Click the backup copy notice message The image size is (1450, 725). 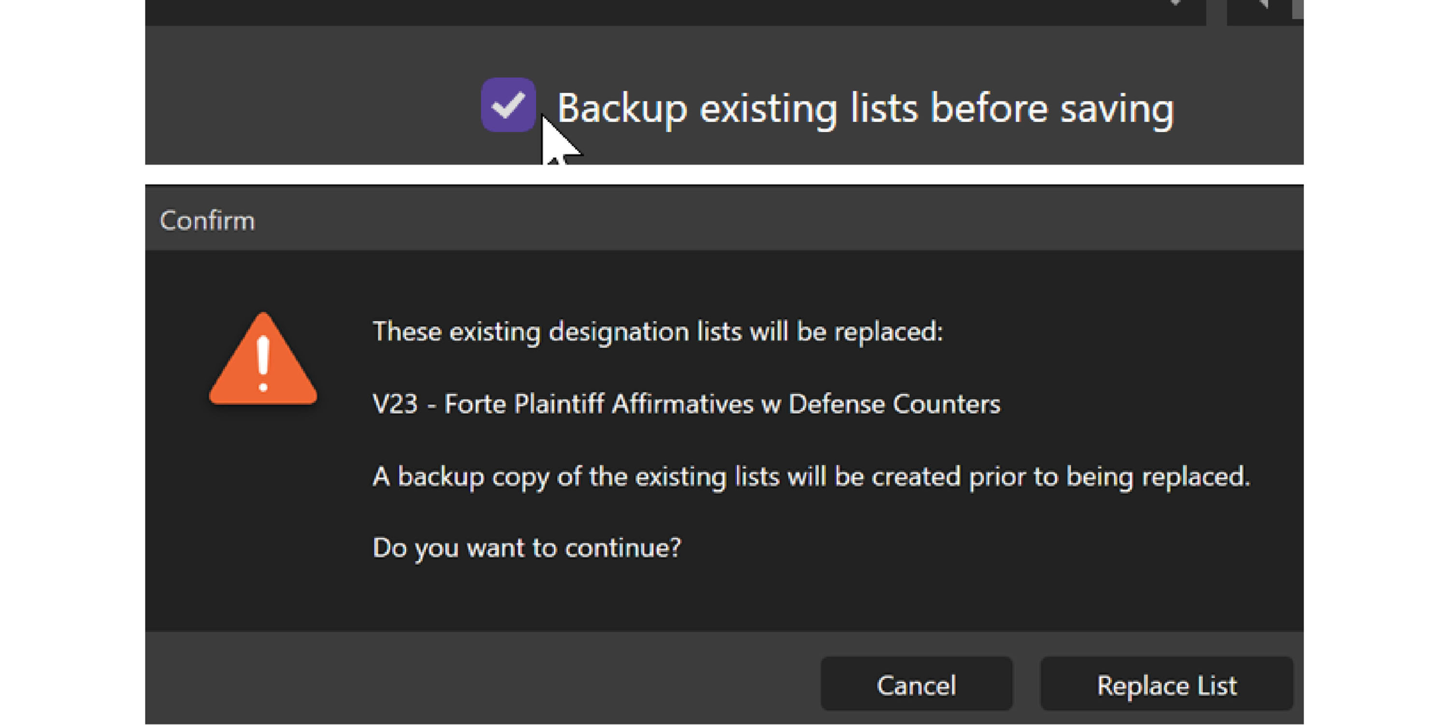coord(811,476)
